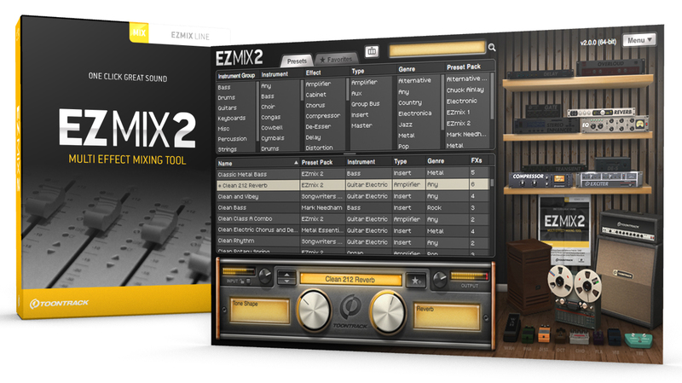This screenshot has height=383, width=682.
Task: Select the Clean and Vibey preset
Action: (x=353, y=196)
